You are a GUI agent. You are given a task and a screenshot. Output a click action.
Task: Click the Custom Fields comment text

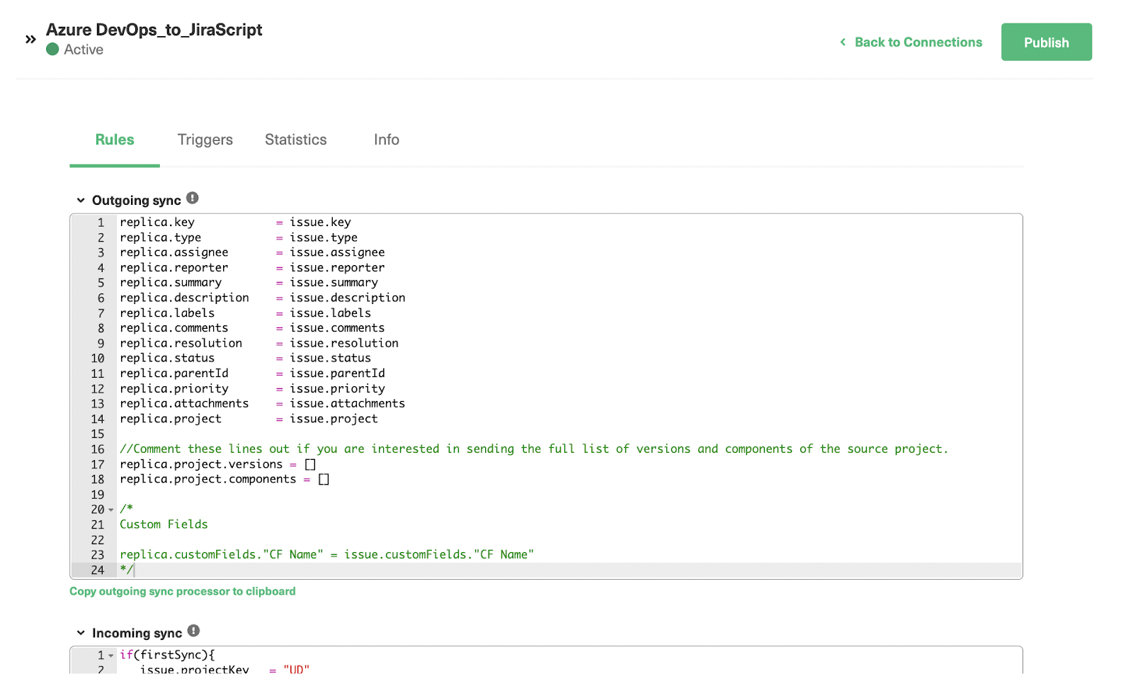point(164,524)
